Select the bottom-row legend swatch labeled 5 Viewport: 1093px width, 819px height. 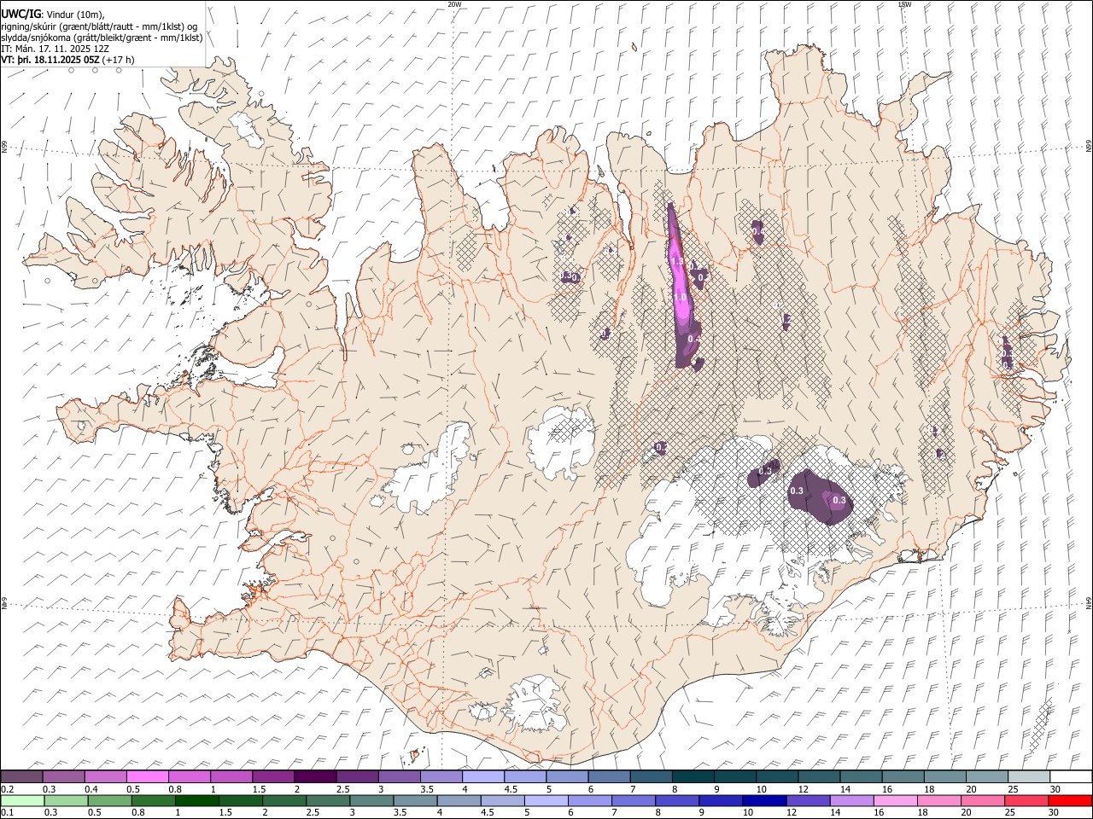pyautogui.click(x=546, y=800)
